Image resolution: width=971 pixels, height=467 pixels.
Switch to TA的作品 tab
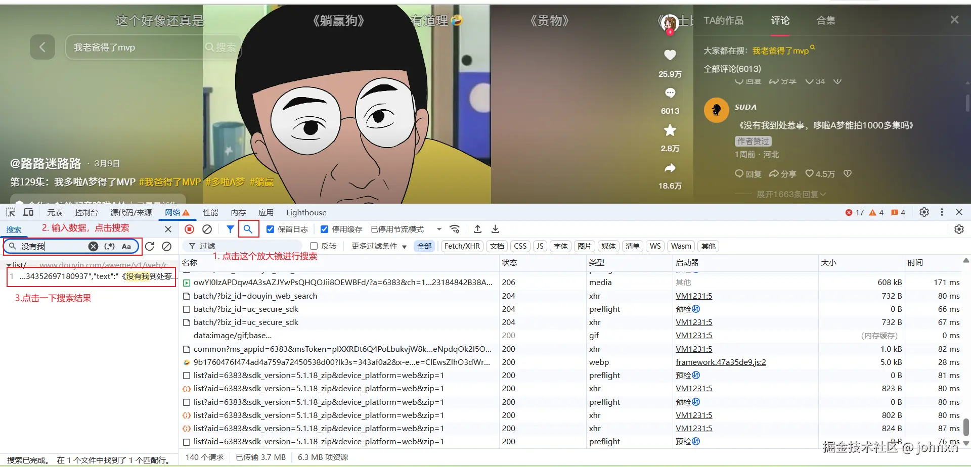[x=724, y=21]
